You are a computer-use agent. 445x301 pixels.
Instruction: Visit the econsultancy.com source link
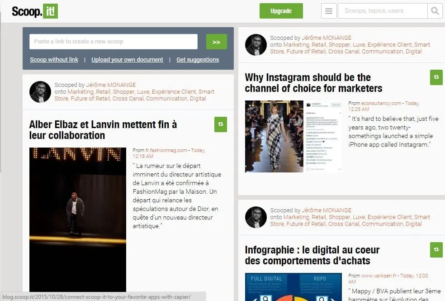(381, 103)
